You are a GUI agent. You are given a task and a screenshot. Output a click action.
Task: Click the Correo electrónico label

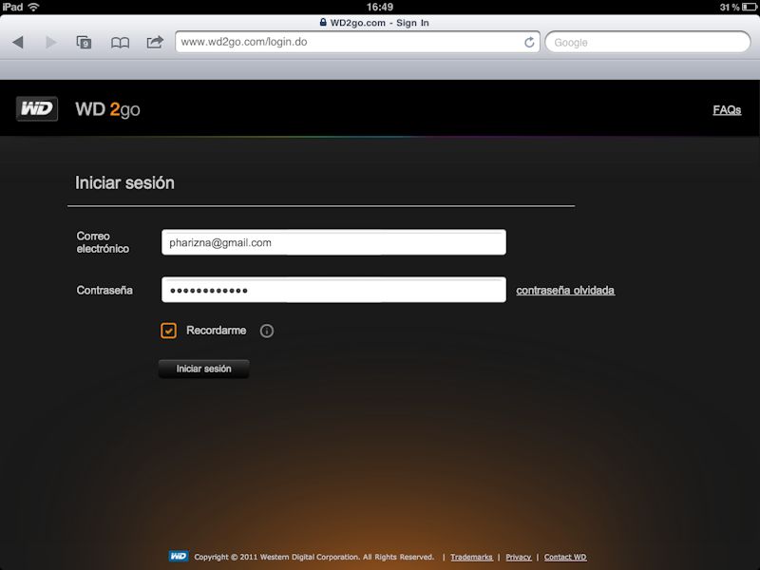pyautogui.click(x=103, y=242)
